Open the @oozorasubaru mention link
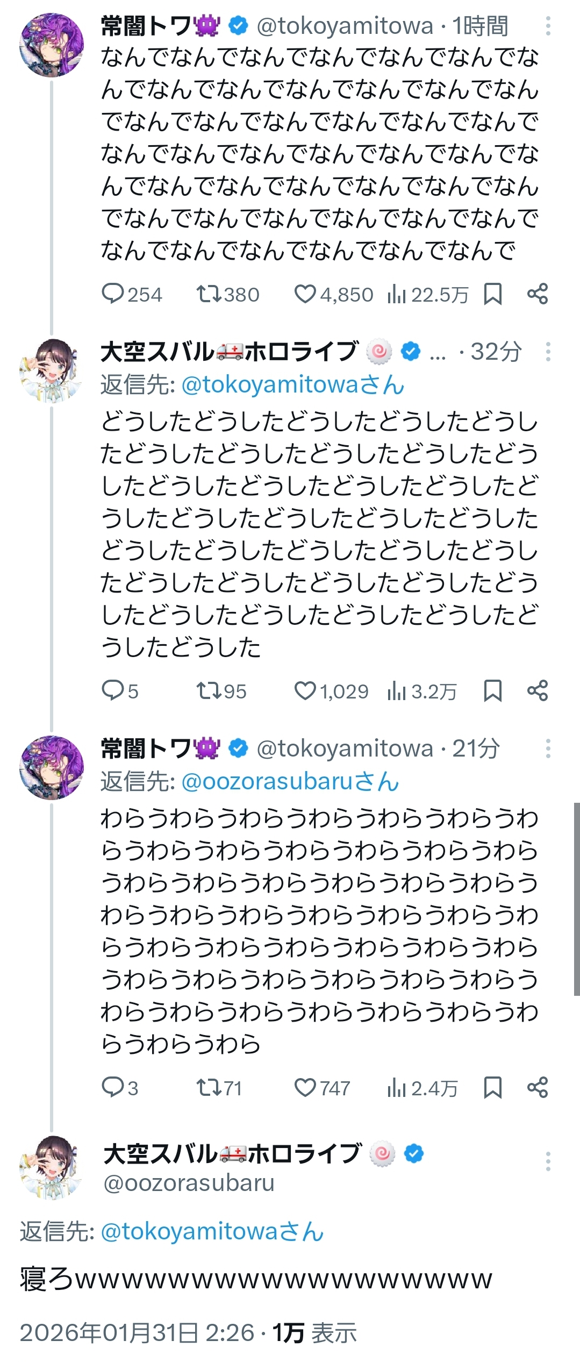Image resolution: width=580 pixels, height=1362 pixels. pyautogui.click(x=290, y=781)
